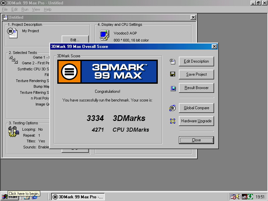Click the 3DMark 99 MAX logo banner
Viewport: 268px width, 201px height.
click(x=108, y=72)
